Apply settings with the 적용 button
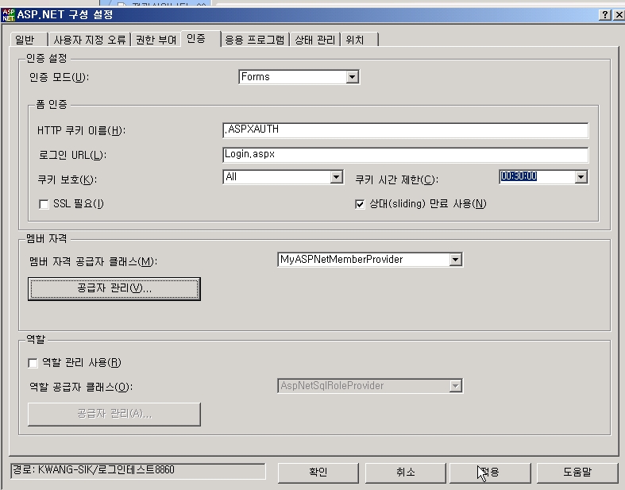 coord(490,473)
